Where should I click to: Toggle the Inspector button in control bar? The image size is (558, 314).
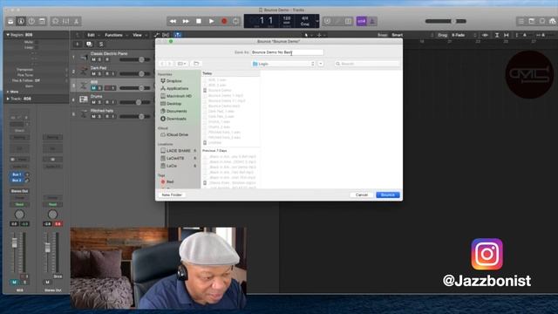pos(21,21)
